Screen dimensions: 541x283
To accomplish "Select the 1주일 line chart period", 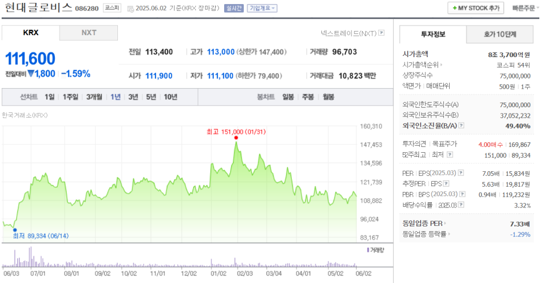I will (71, 97).
